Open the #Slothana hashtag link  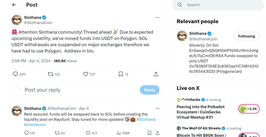(146, 119)
